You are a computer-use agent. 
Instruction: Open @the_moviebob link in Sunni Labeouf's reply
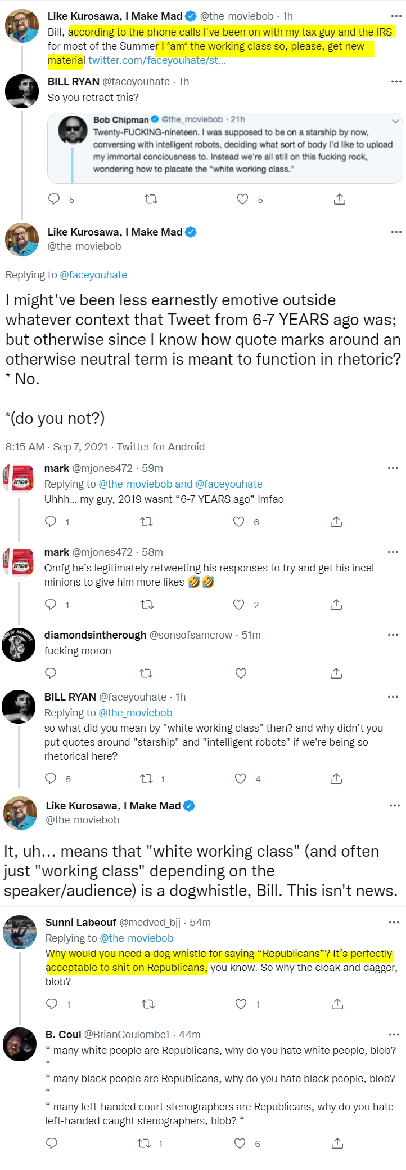pos(137,938)
